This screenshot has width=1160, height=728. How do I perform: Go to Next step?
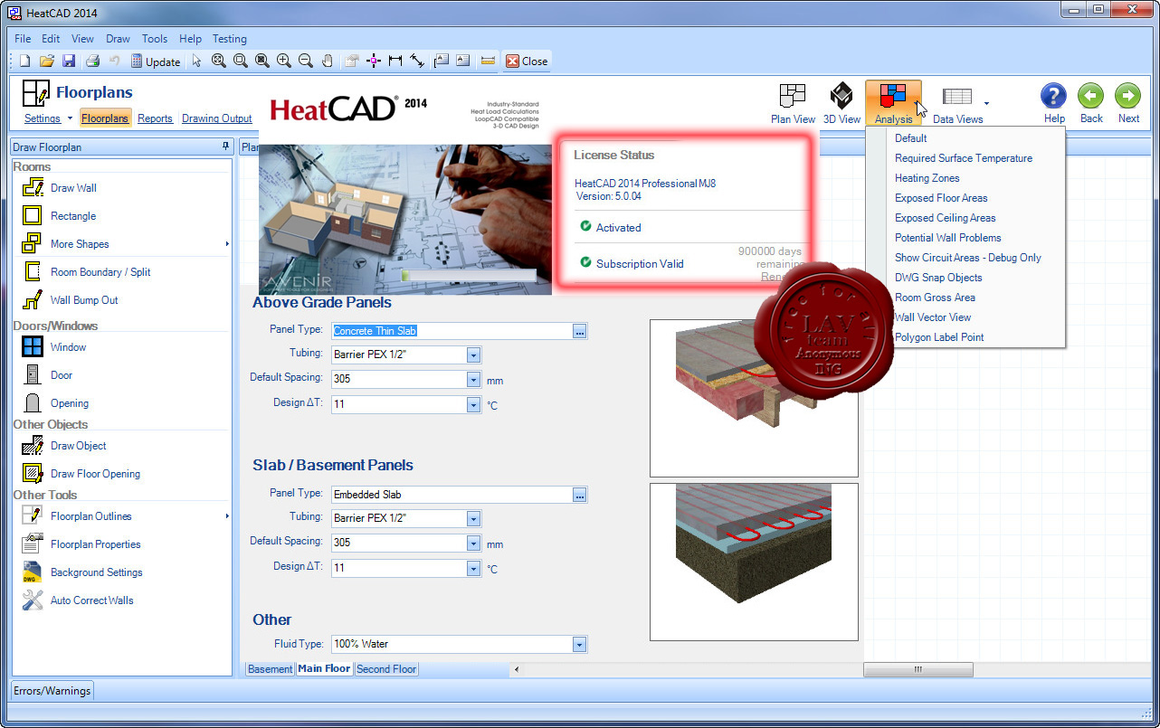pos(1128,103)
